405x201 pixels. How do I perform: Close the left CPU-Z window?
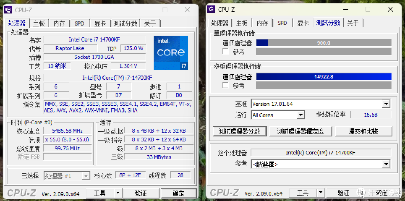[x=187, y=10]
